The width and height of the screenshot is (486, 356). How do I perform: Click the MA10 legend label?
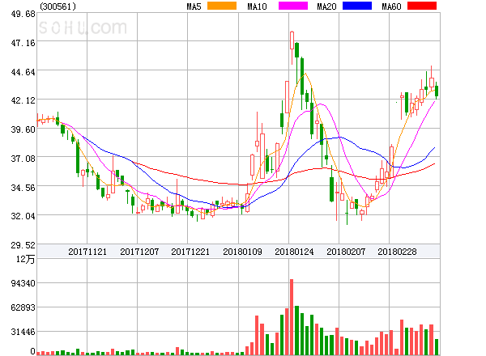[257, 6]
